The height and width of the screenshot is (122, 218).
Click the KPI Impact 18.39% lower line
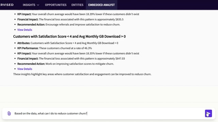point(78,14)
